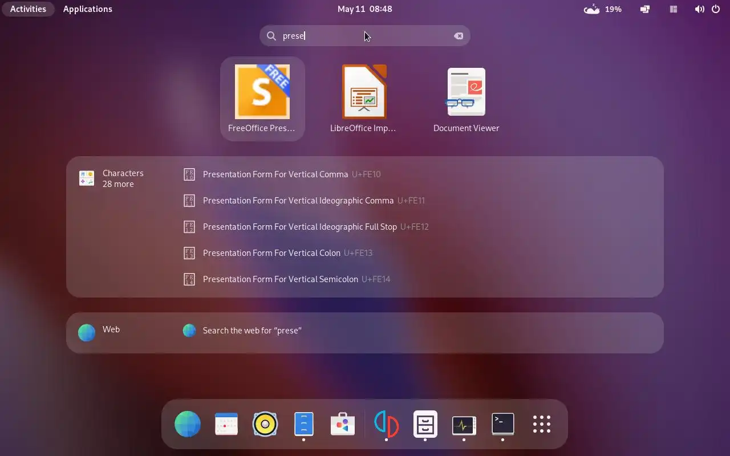Open the blue archive app in dock
730x456 pixels.
[x=304, y=424]
